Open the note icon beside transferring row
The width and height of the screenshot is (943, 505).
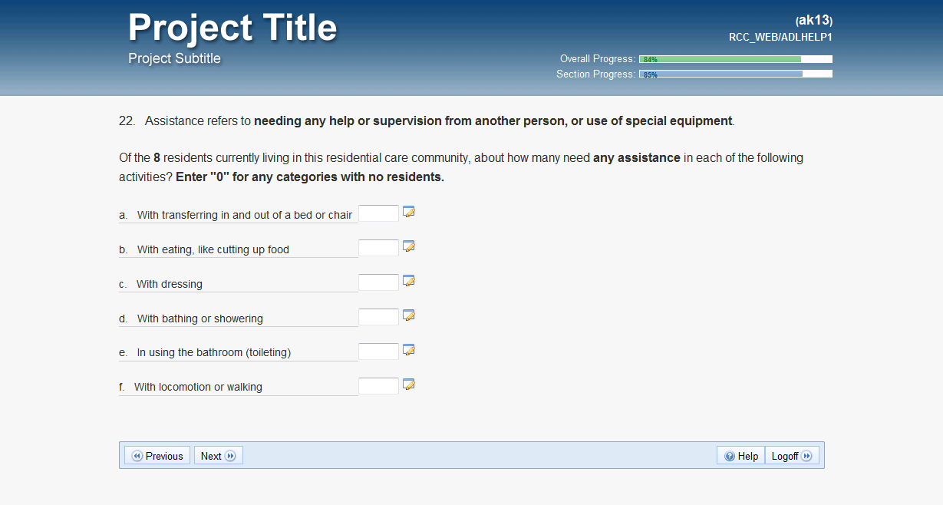pyautogui.click(x=409, y=212)
